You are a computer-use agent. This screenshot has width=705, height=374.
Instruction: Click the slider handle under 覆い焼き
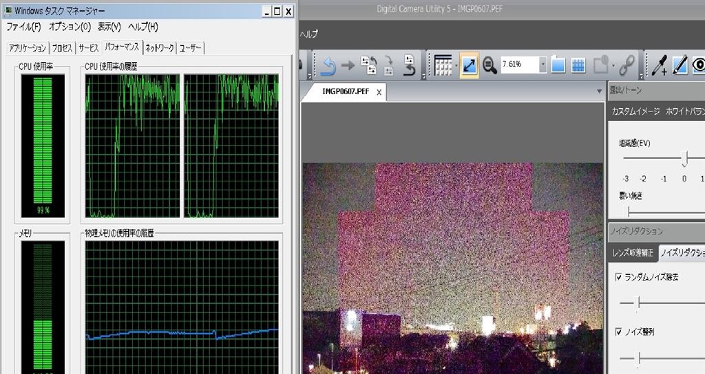[x=629, y=212]
